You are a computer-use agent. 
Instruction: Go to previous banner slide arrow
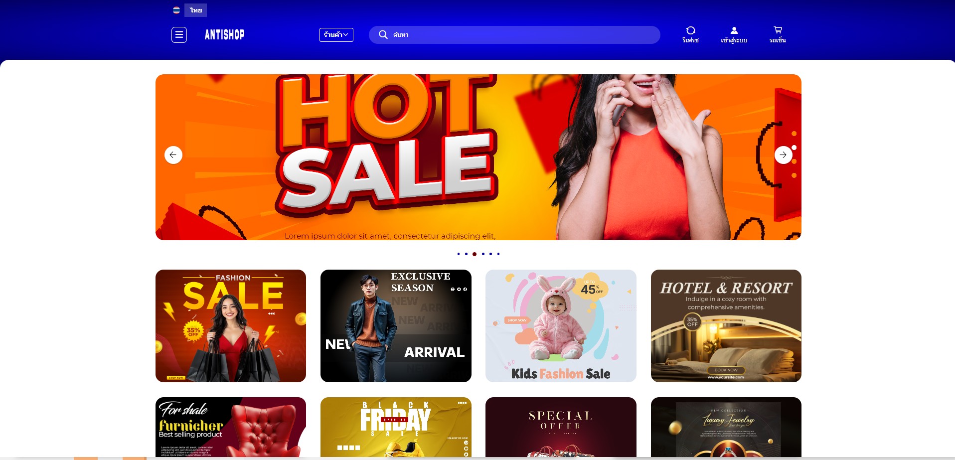click(x=173, y=155)
